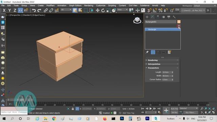Expand the main toolbar overflow chevrons
The width and height of the screenshot is (217, 122).
click(x=208, y=11)
